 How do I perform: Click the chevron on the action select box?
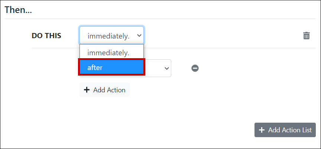pos(166,69)
